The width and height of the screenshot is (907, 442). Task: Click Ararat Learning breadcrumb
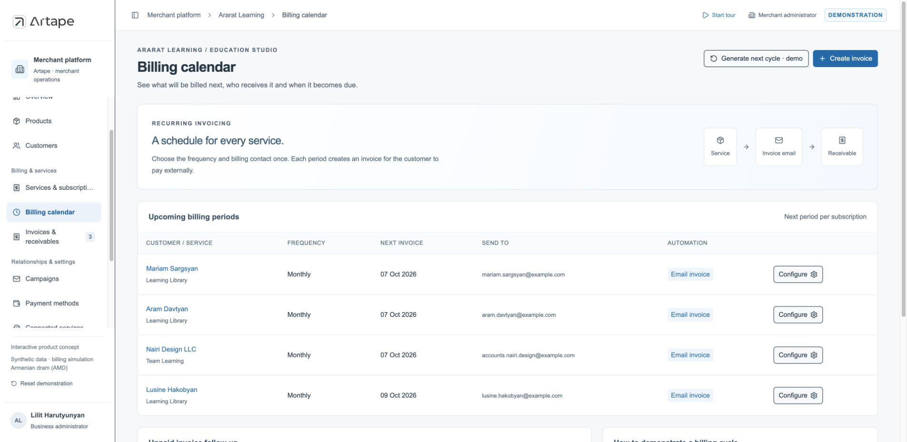coord(241,15)
